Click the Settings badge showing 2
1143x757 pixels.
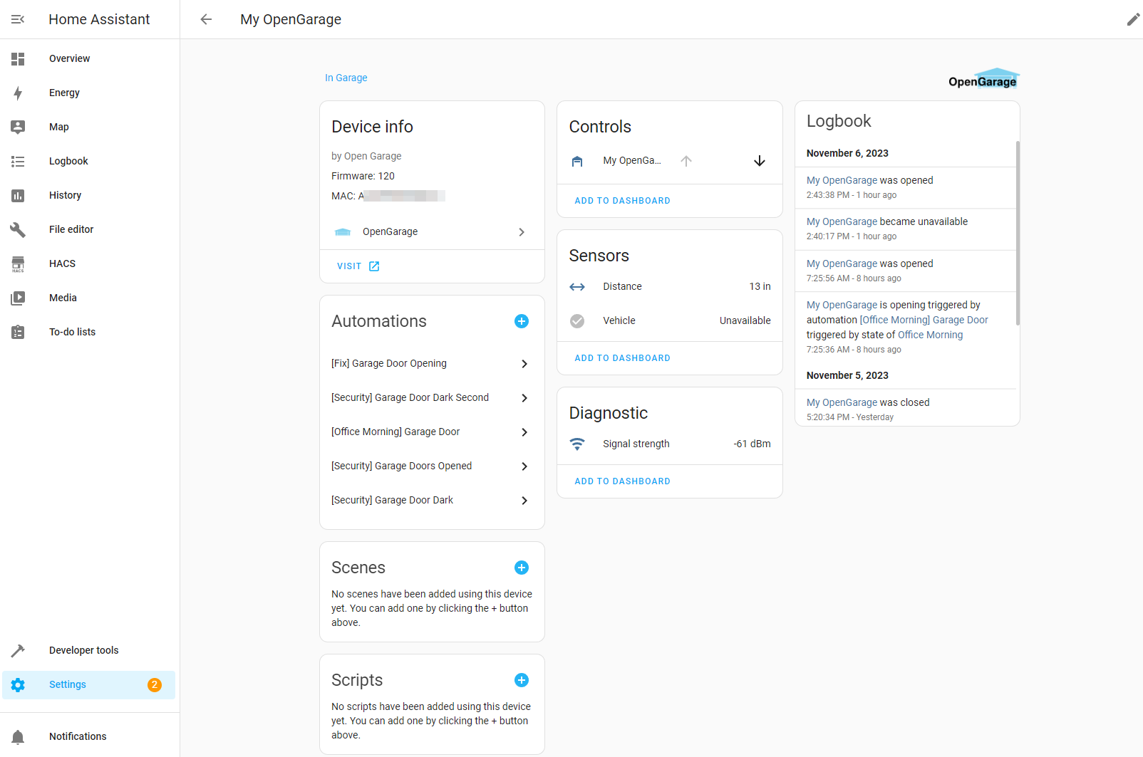point(155,684)
